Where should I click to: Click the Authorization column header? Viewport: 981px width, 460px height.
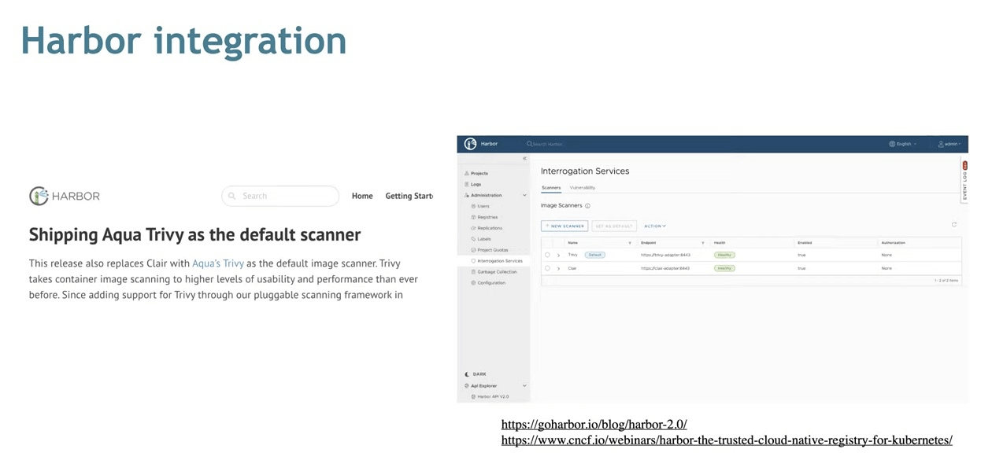coord(894,243)
